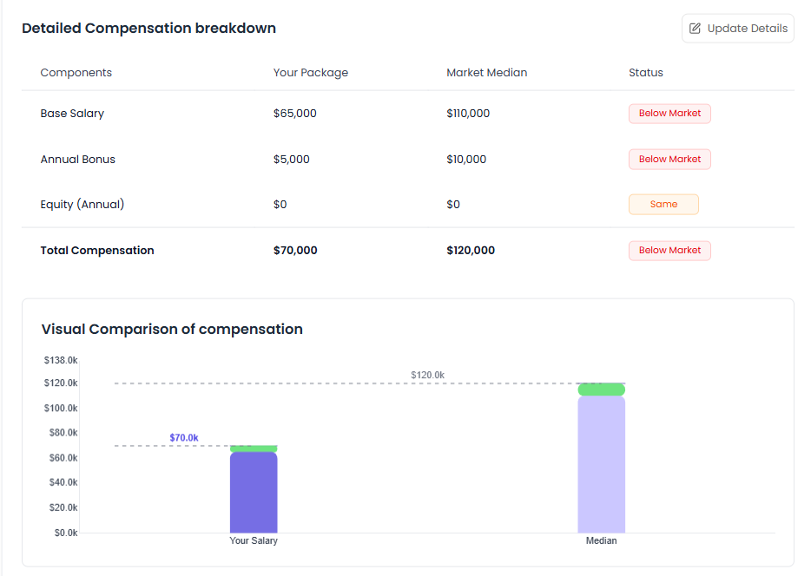This screenshot has height=576, width=811.
Task: Click the $70.0k chart data label
Action: [x=184, y=438]
